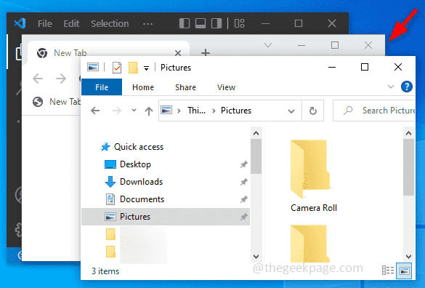The width and height of the screenshot is (425, 288).
Task: Click navigation pane scroll down arrow
Action: tap(256, 256)
